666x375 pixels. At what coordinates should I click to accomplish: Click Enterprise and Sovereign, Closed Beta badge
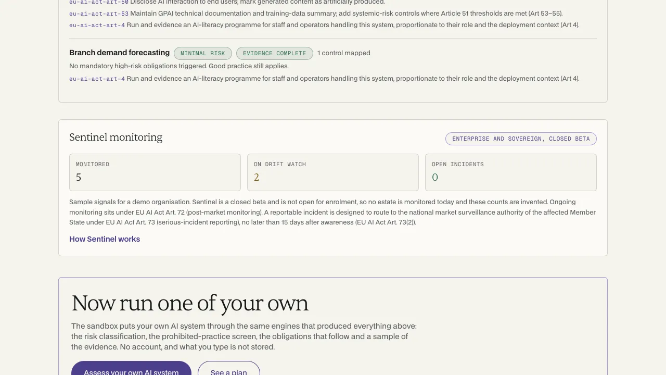pos(521,139)
